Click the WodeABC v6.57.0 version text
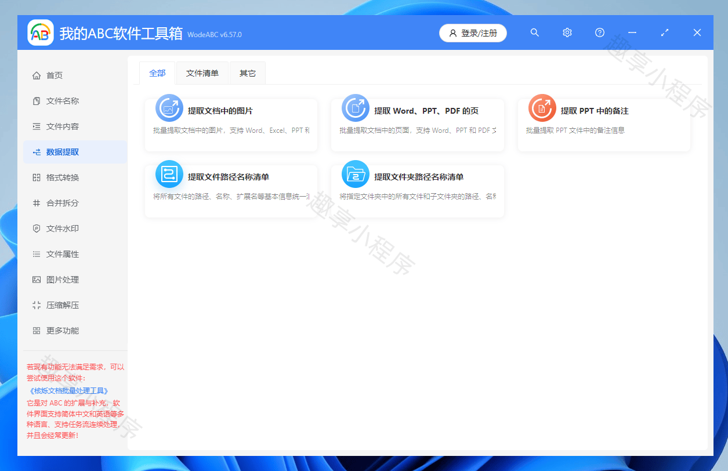Viewport: 728px width, 471px height. pyautogui.click(x=215, y=35)
